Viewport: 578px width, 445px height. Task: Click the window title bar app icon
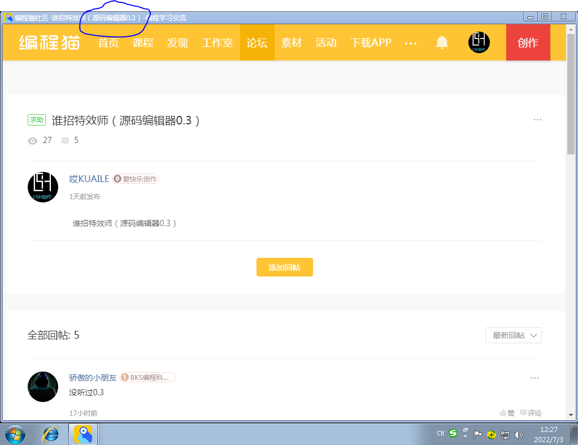[8, 18]
